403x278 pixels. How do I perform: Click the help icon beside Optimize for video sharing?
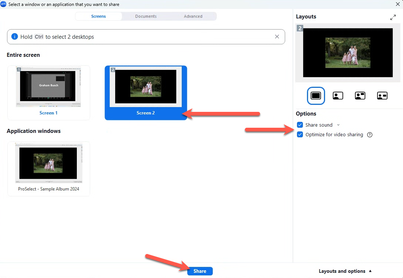370,135
